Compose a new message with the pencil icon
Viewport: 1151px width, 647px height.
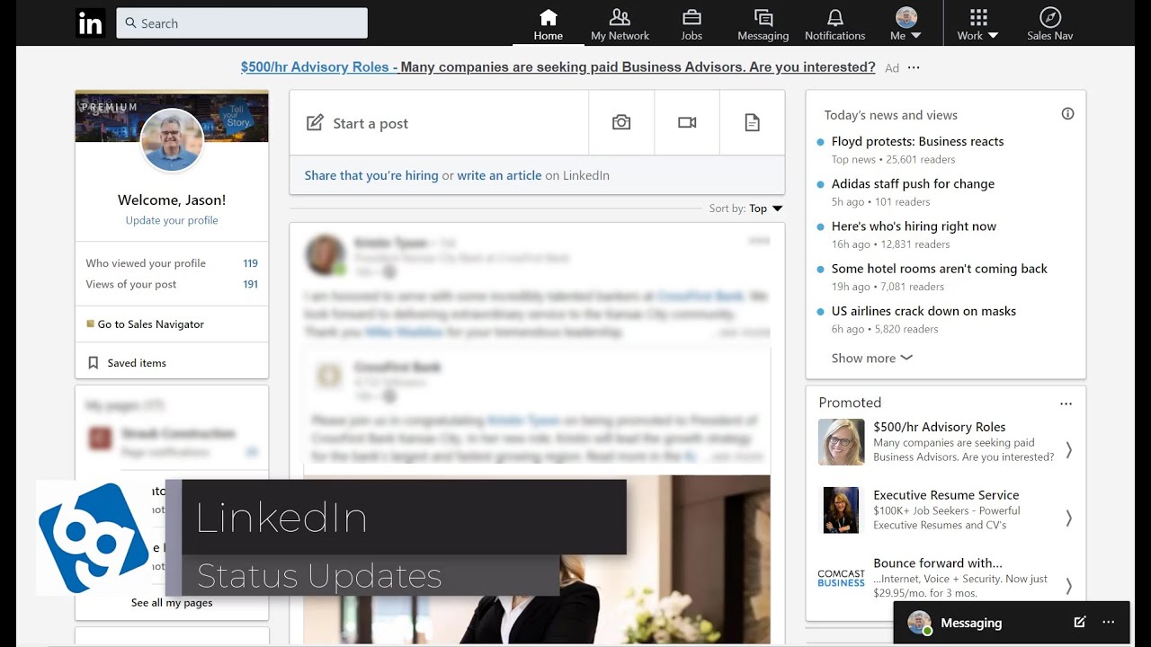pos(1079,622)
